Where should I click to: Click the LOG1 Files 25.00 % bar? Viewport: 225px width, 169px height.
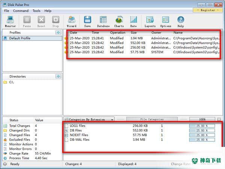point(202,126)
